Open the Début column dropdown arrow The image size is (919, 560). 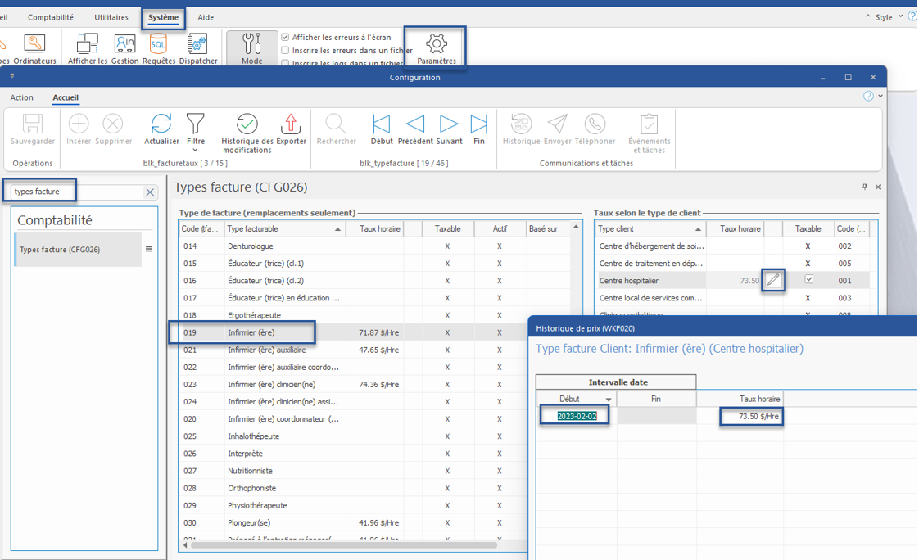coord(609,400)
